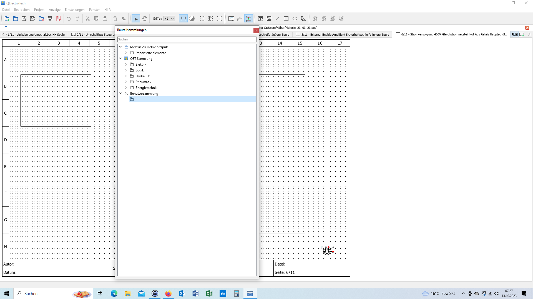Select the ellipse drawing tool
This screenshot has width=533, height=299.
[295, 19]
